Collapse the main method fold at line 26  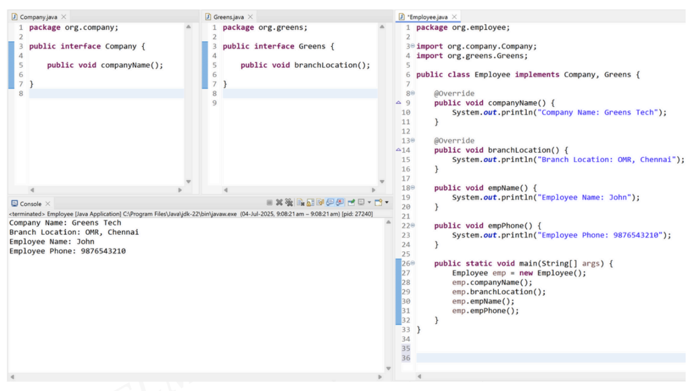412,263
